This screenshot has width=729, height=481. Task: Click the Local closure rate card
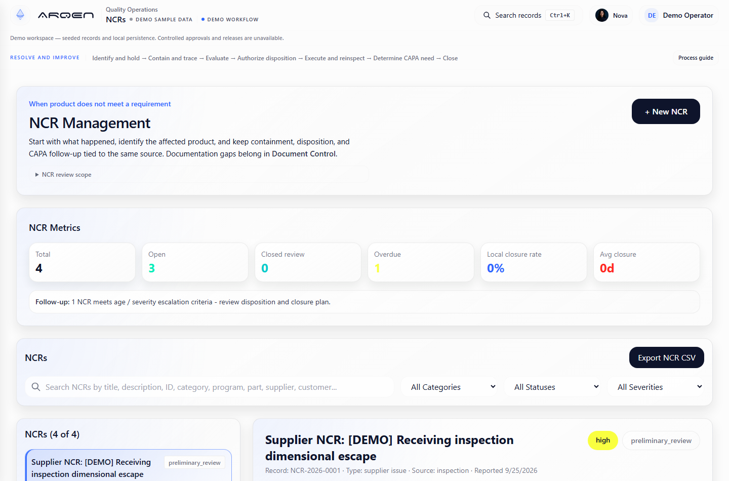pos(534,262)
